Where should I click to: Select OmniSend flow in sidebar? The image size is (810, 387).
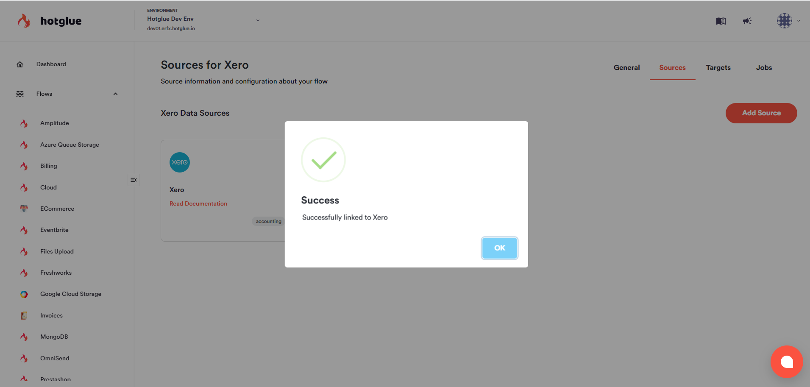pyautogui.click(x=55, y=358)
